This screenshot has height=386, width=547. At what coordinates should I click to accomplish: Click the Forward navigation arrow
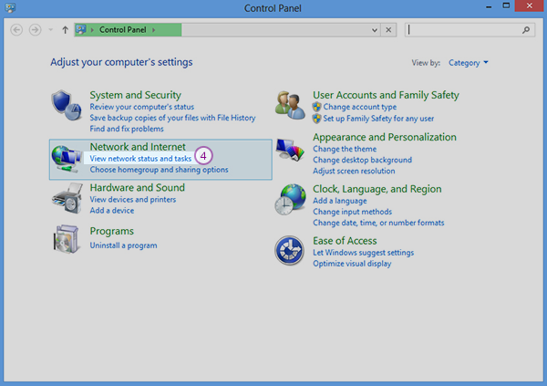click(x=35, y=30)
